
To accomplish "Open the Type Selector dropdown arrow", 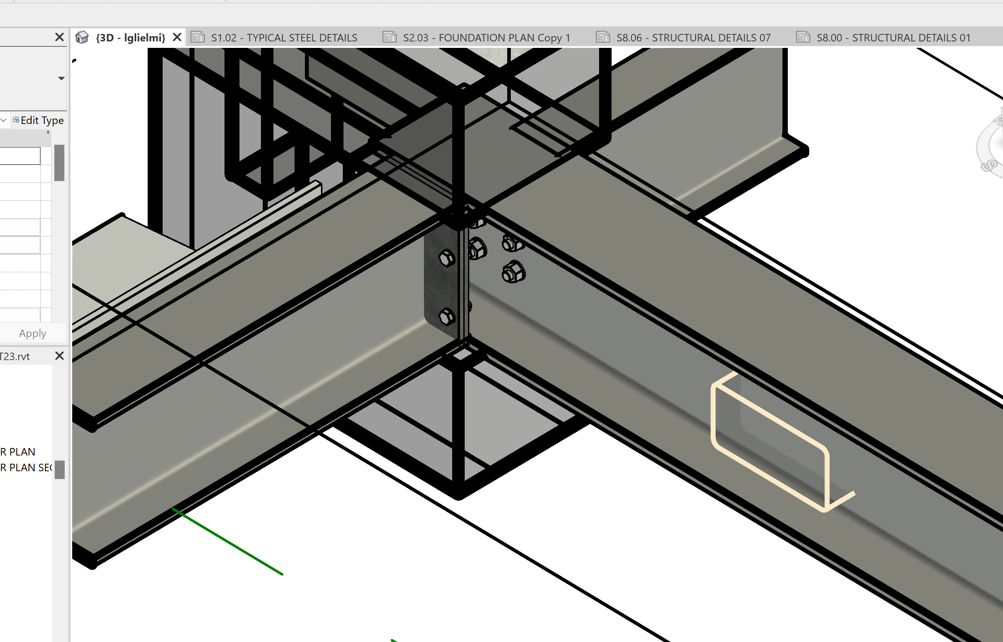I will pyautogui.click(x=61, y=78).
